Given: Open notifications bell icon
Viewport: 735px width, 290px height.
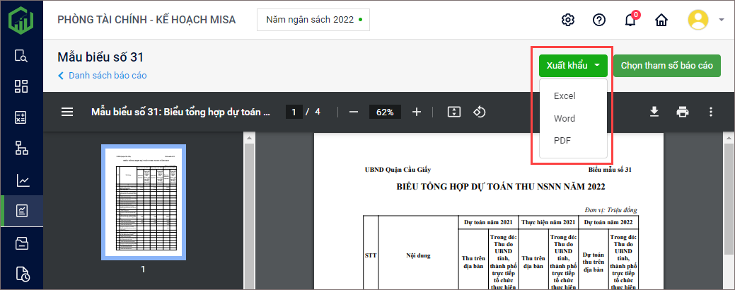Looking at the screenshot, I should pos(630,20).
